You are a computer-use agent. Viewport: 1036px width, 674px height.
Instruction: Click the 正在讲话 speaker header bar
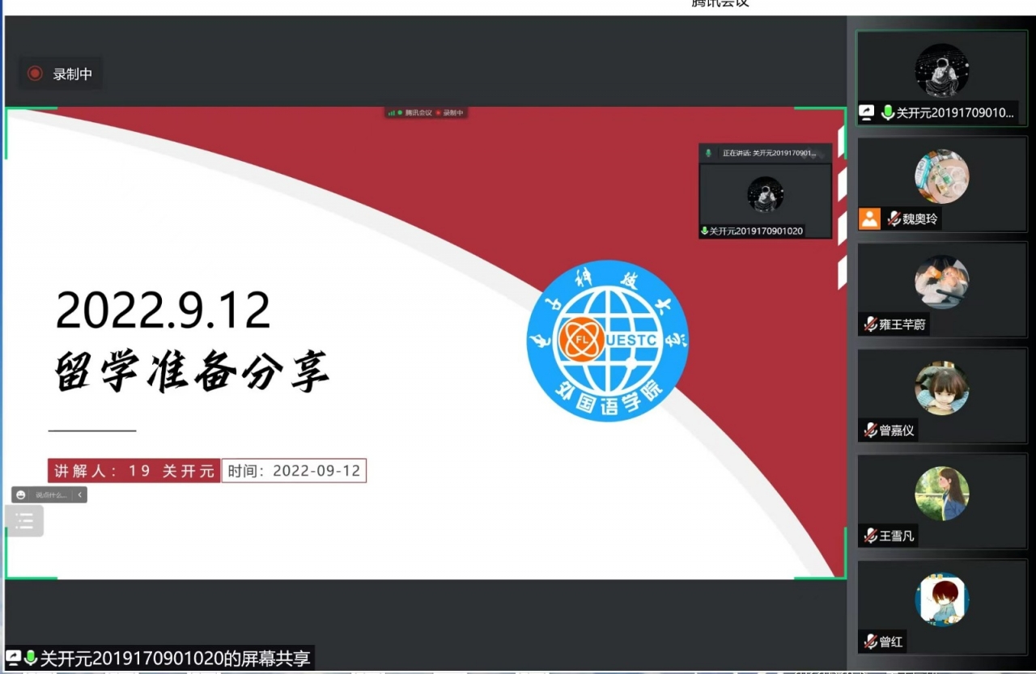coord(765,153)
